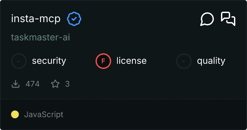Click the blank area right of star count
Screen dimensions: 247x130
146,84
